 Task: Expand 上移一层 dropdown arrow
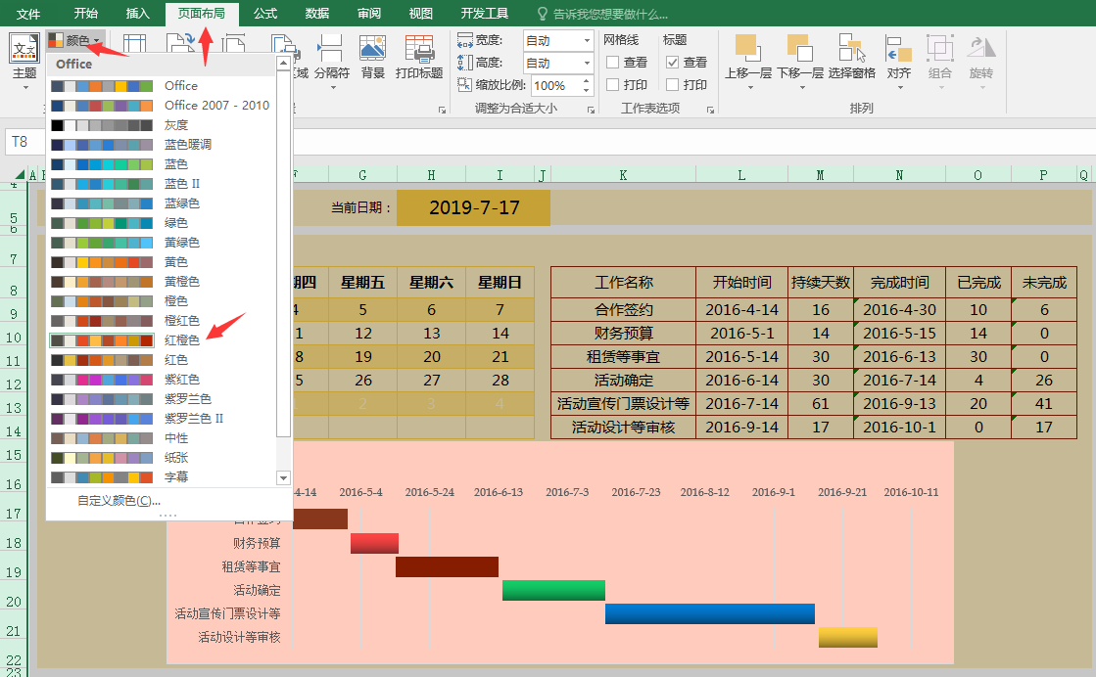click(750, 88)
